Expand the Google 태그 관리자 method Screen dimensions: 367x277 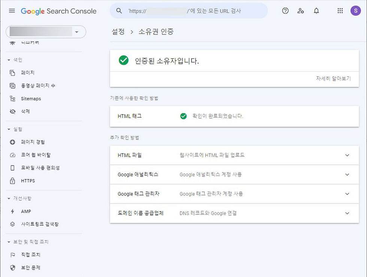coord(347,194)
